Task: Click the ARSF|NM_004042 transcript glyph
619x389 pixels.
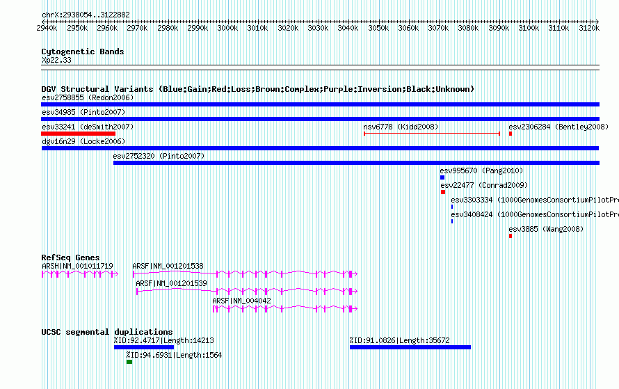Action: tap(285, 308)
